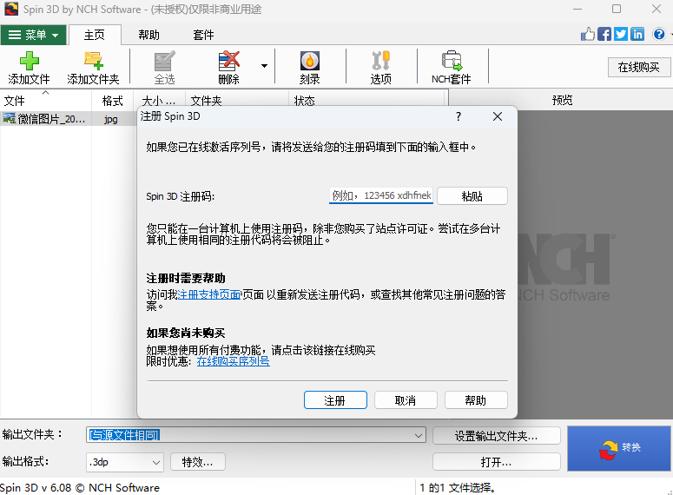The height and width of the screenshot is (495, 673).
Task: Click the jpg format cell
Action: (111, 119)
